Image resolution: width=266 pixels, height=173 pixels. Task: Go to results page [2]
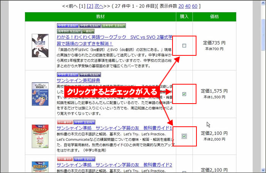click(90, 6)
